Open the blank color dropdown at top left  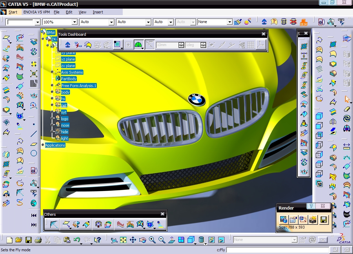(38, 22)
